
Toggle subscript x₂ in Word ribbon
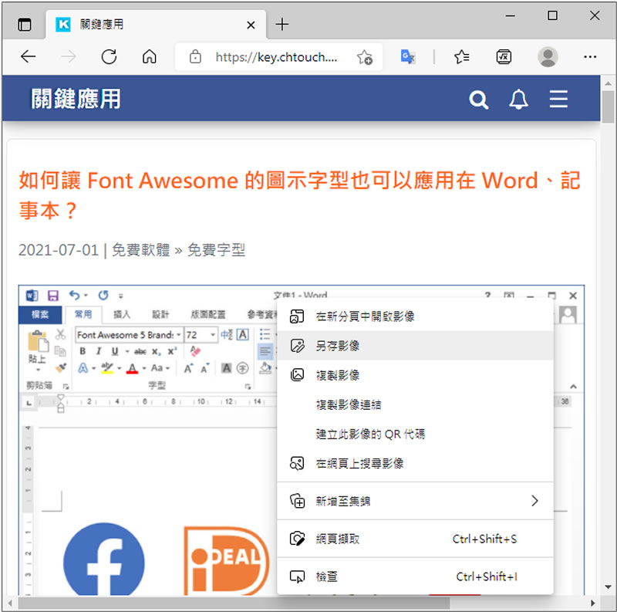click(x=157, y=351)
